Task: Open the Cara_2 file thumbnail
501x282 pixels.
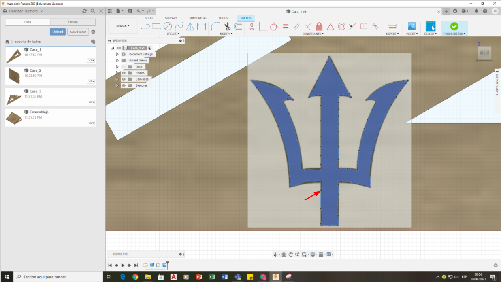Action: 14,76
